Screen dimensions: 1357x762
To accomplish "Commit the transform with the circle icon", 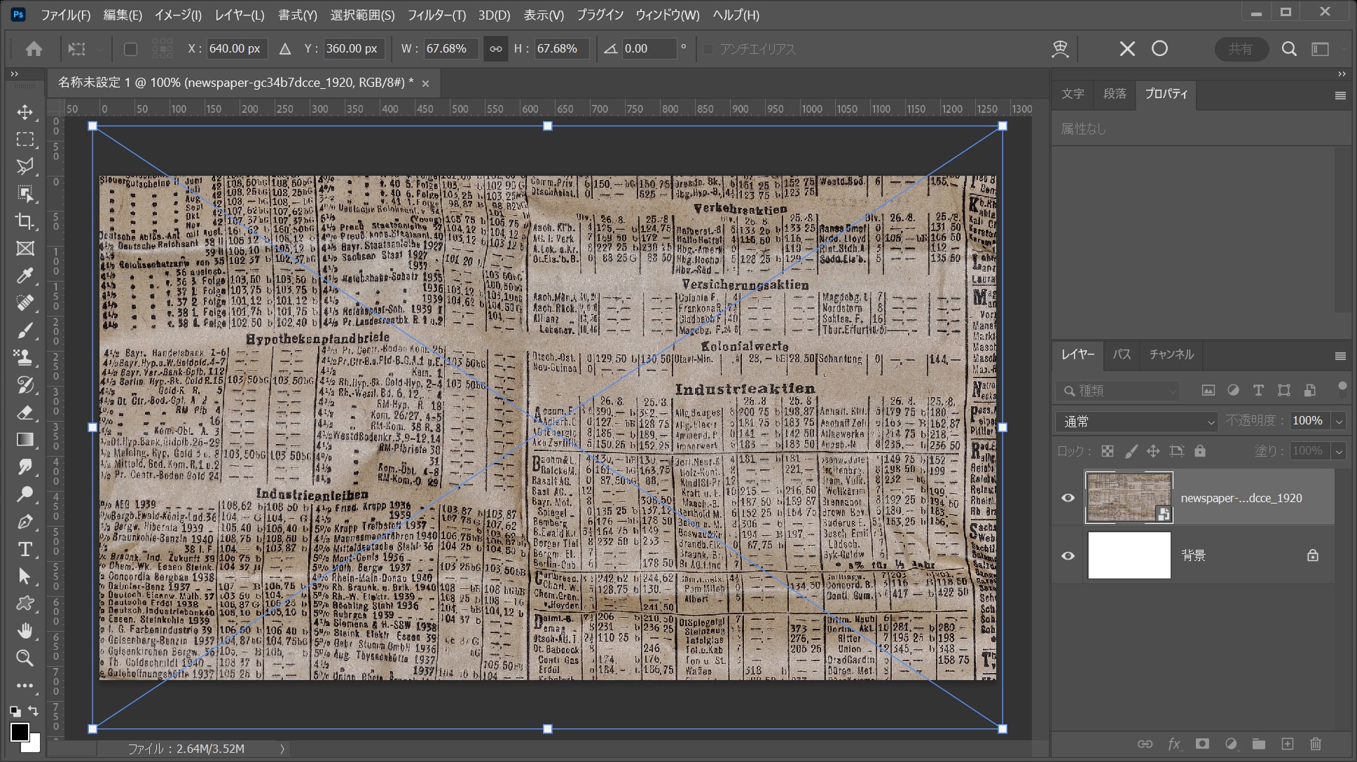I will pos(1159,48).
